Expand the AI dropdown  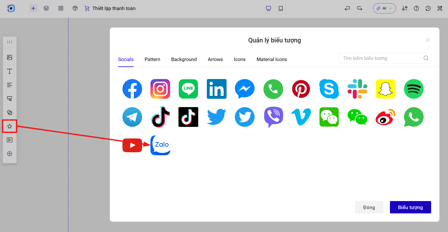pyautogui.click(x=384, y=8)
